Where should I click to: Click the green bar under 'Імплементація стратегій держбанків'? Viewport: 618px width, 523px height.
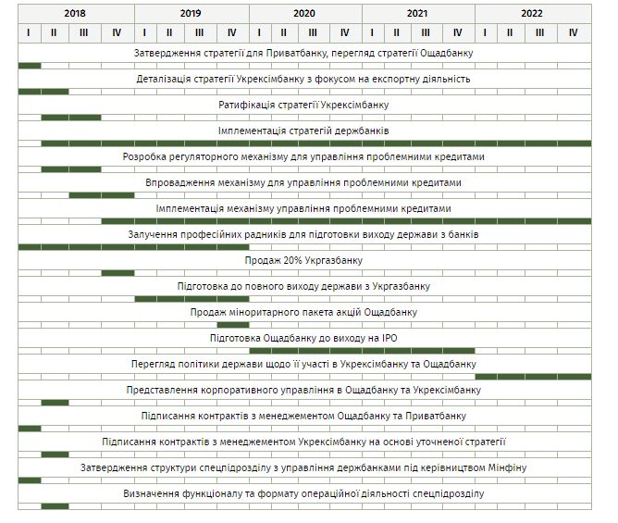pos(315,143)
